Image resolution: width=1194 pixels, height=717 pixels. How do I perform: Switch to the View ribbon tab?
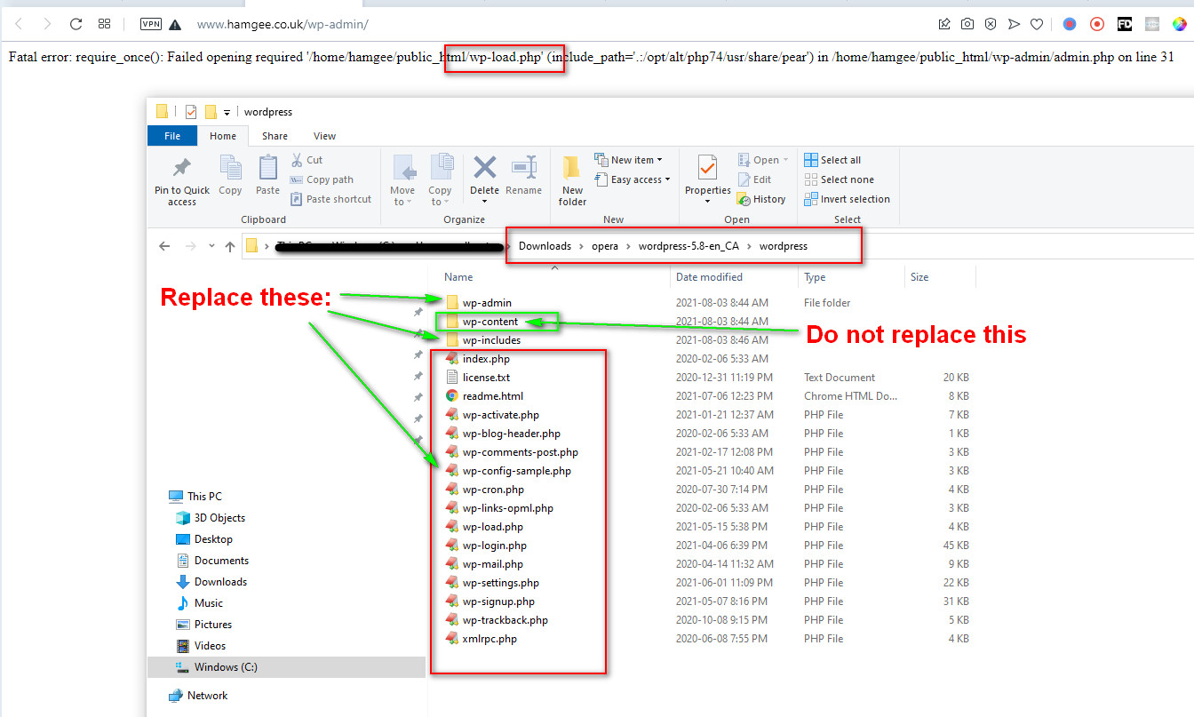pyautogui.click(x=324, y=136)
